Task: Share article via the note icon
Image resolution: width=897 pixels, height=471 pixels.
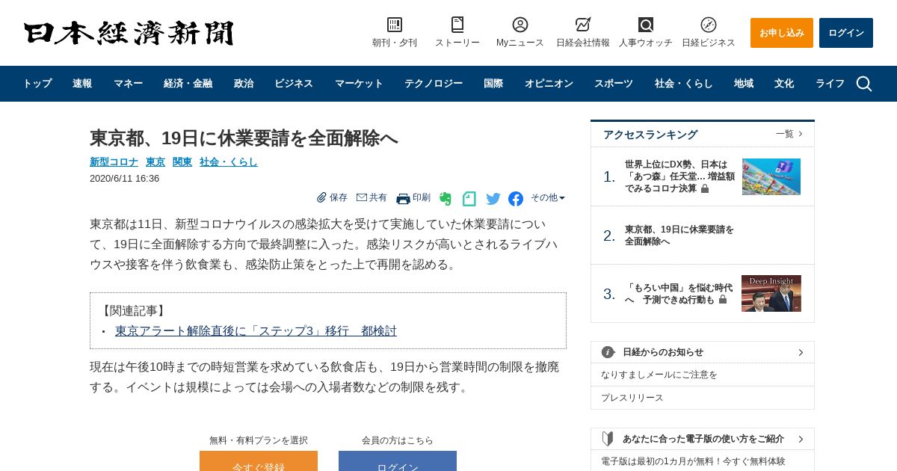Action: click(x=469, y=199)
